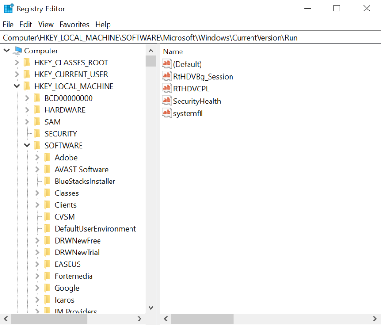This screenshot has width=381, height=325.
Task: Click the HARDWARE folder icon
Action: (x=37, y=110)
